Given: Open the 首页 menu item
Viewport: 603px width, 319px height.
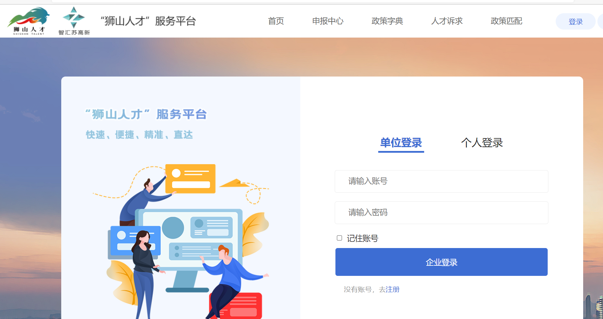Looking at the screenshot, I should [276, 21].
